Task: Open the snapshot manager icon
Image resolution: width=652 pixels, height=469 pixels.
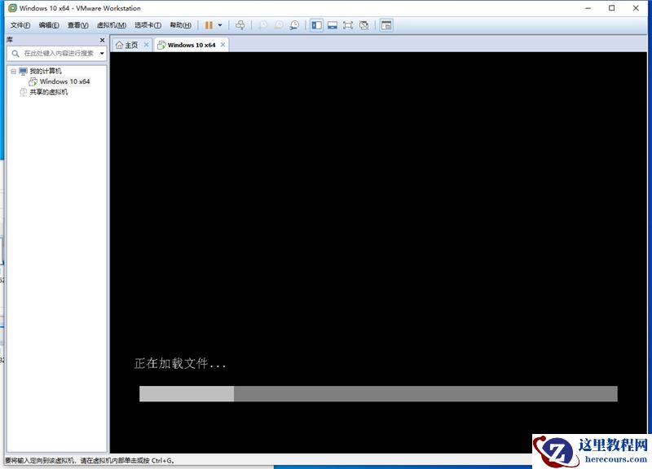Action: tap(294, 25)
